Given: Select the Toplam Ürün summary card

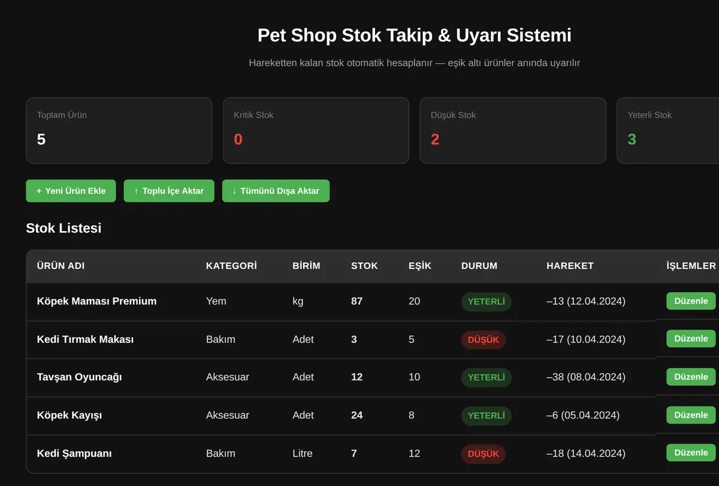Looking at the screenshot, I should (x=119, y=131).
